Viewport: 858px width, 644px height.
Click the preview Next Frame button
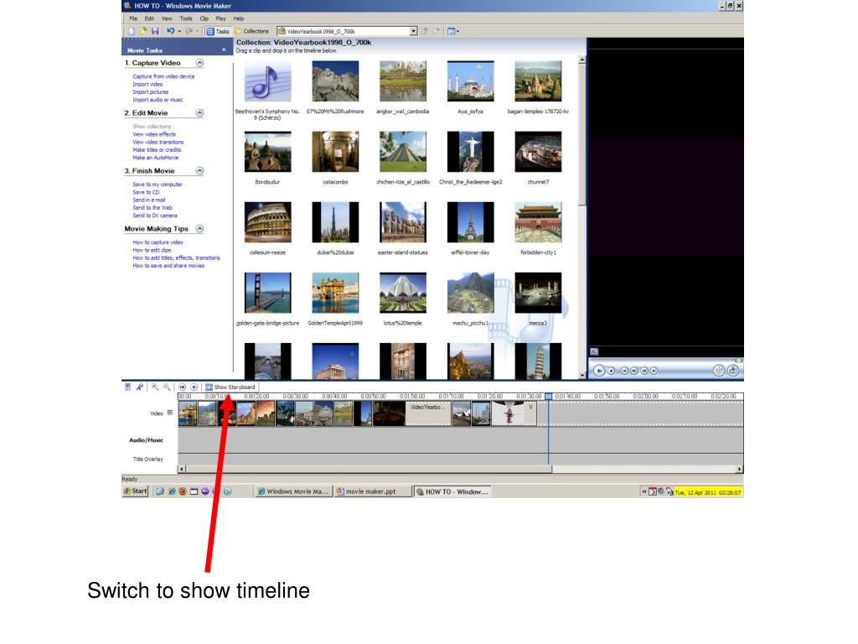pos(644,371)
